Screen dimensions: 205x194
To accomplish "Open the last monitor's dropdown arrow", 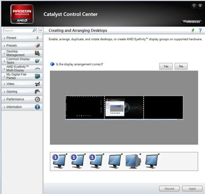I will coord(159,154).
